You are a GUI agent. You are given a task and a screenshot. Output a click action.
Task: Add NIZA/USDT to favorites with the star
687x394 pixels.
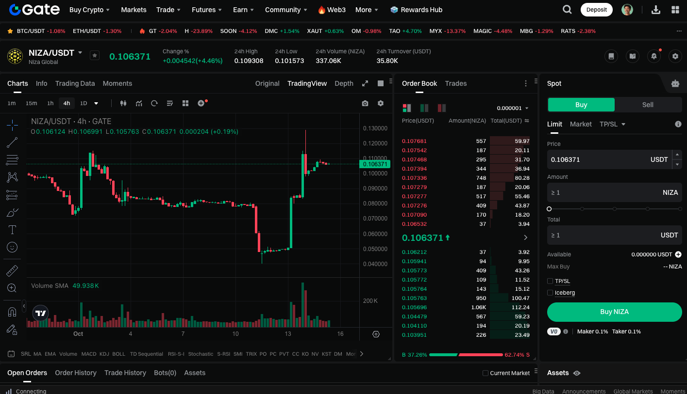pyautogui.click(x=95, y=56)
